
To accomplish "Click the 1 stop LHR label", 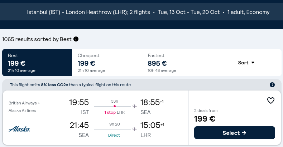I will 114,112.
